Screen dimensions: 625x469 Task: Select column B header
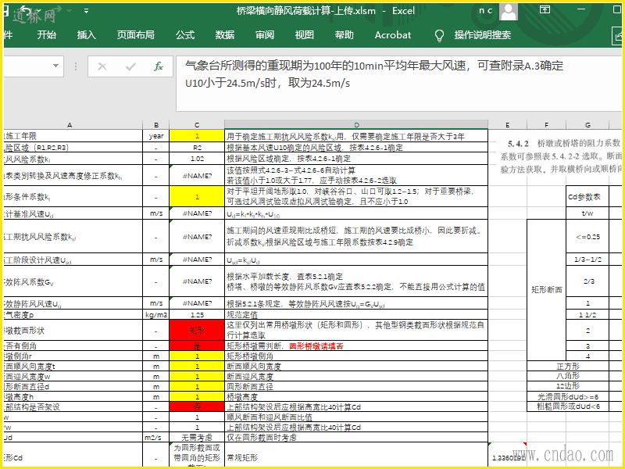[x=156, y=124]
